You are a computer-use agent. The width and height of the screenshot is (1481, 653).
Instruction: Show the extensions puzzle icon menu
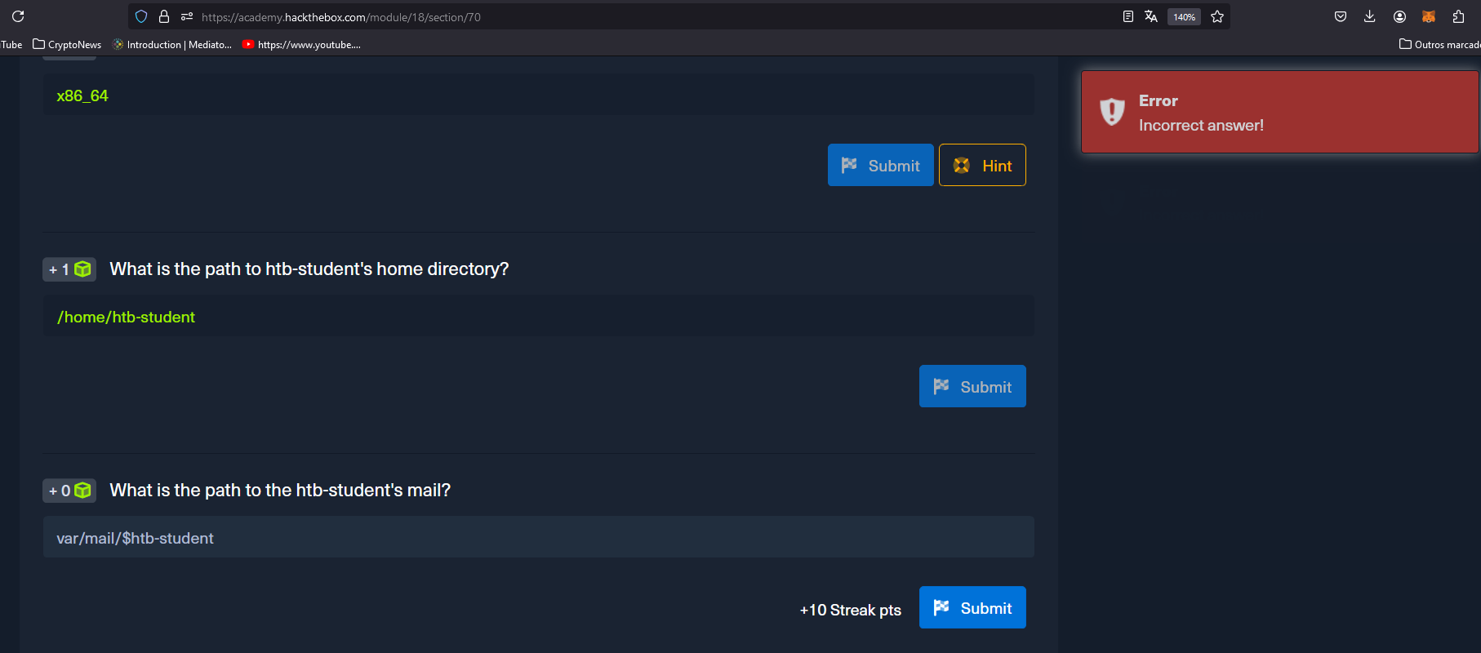click(1458, 16)
